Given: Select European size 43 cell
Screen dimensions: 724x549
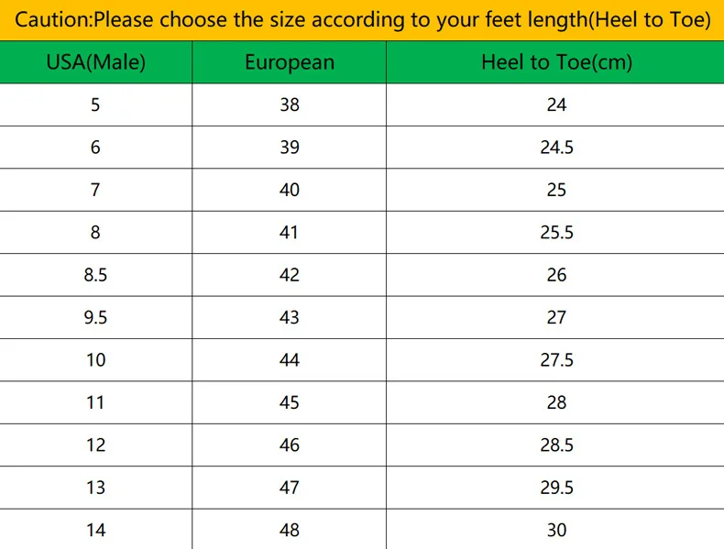Looking at the screenshot, I should [290, 317].
